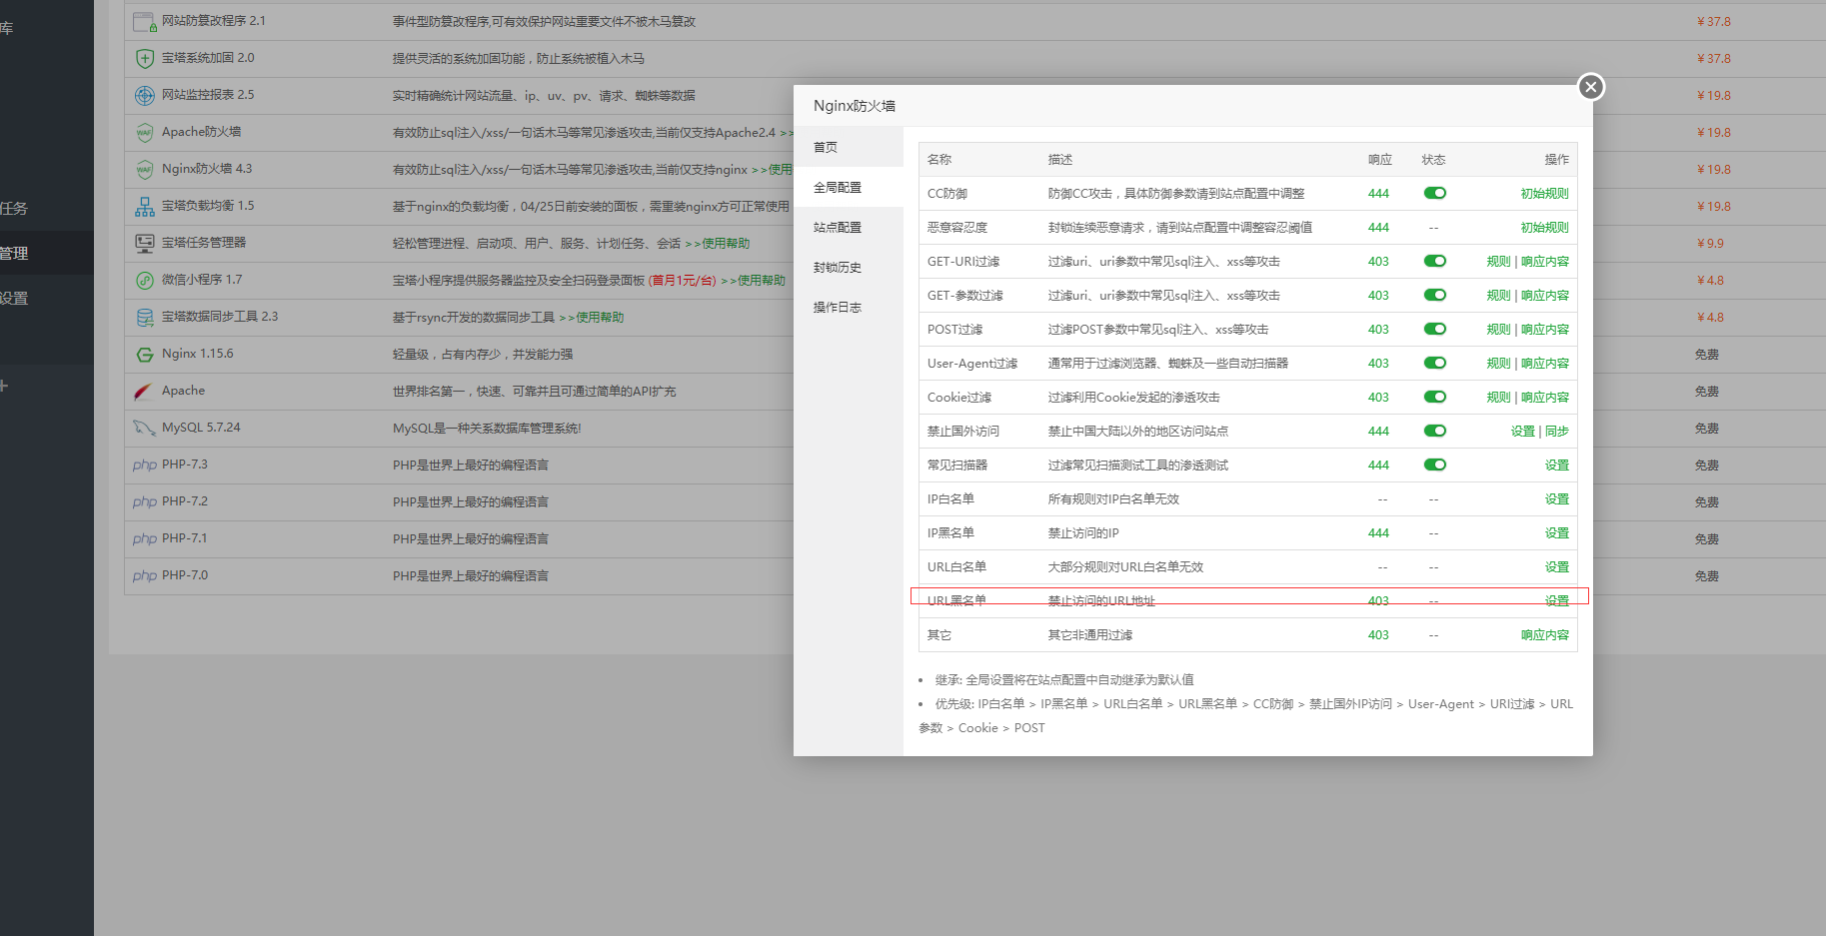The image size is (1826, 936).
Task: Click 免费 label in MySQL 5.7.24 row
Action: click(1707, 429)
